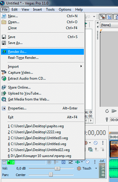Click the trimmer timecode field

(114, 120)
